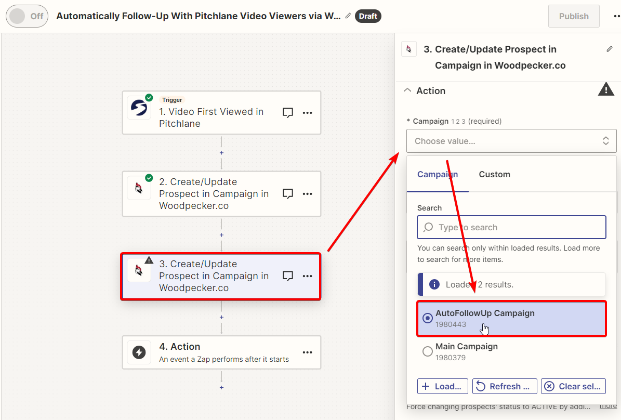Collapse the Action section chevron
621x420 pixels.
[407, 90]
